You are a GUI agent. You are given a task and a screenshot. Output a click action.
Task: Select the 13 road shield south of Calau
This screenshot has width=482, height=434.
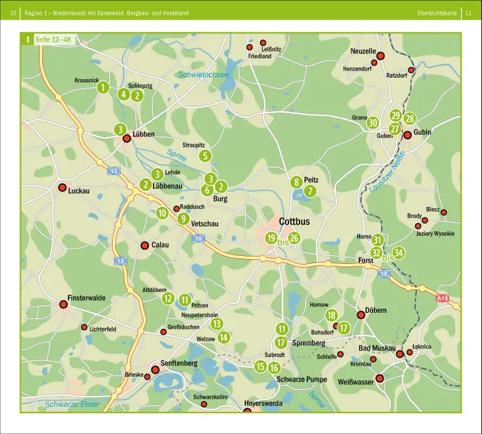pyautogui.click(x=120, y=261)
